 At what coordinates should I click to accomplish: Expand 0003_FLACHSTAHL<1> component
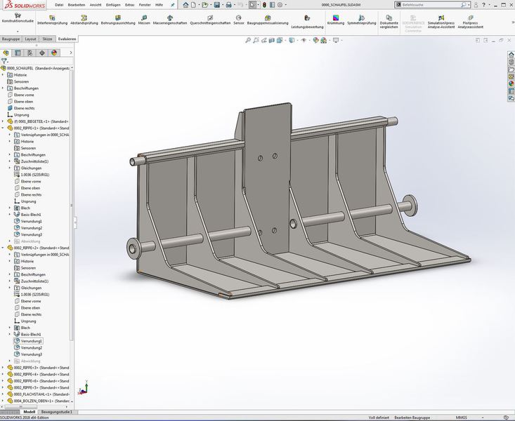[3, 394]
